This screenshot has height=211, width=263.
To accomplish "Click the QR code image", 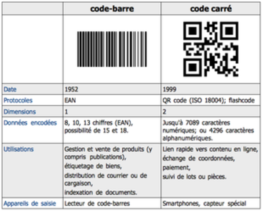I will tap(211, 49).
